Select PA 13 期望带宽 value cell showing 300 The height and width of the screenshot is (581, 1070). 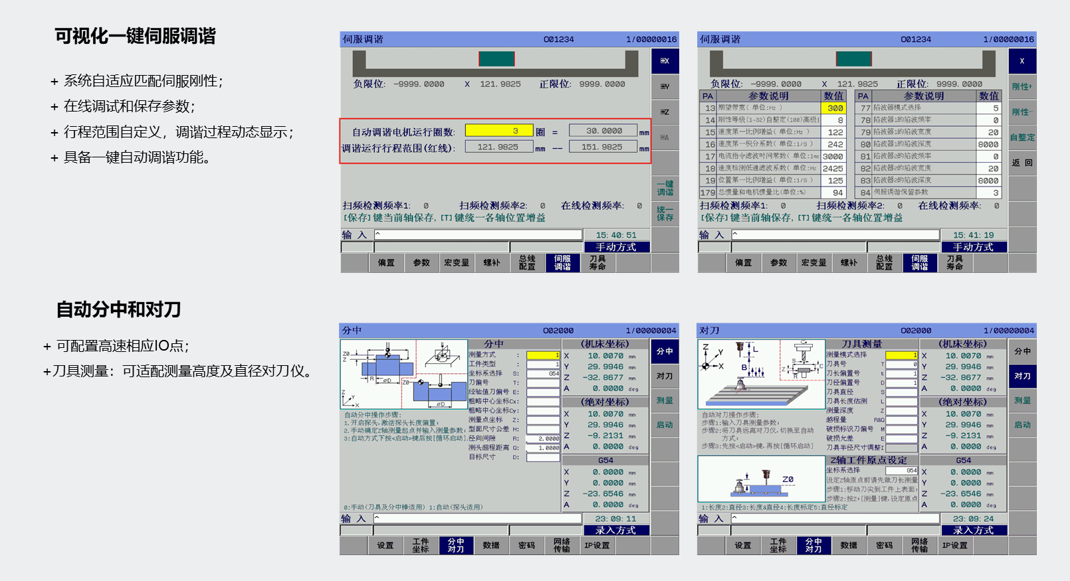point(833,108)
